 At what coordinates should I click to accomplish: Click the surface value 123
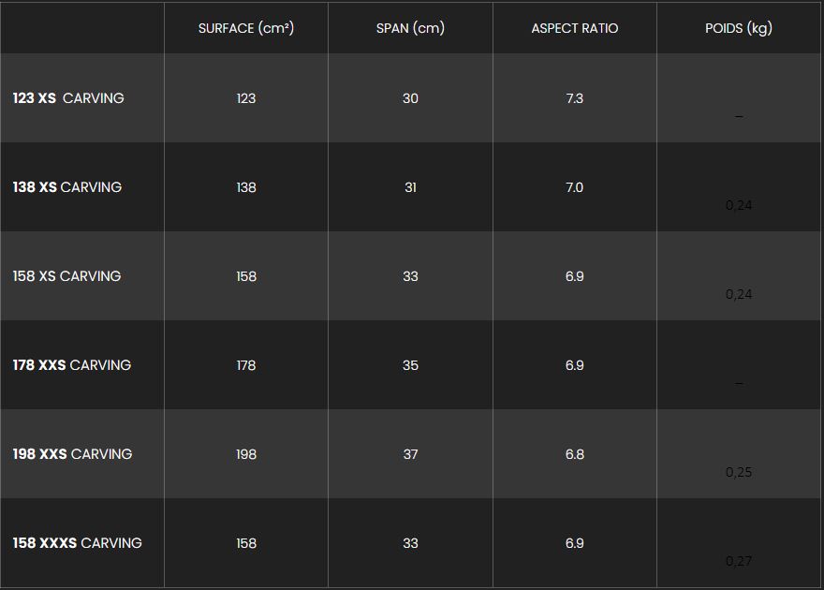(x=246, y=98)
